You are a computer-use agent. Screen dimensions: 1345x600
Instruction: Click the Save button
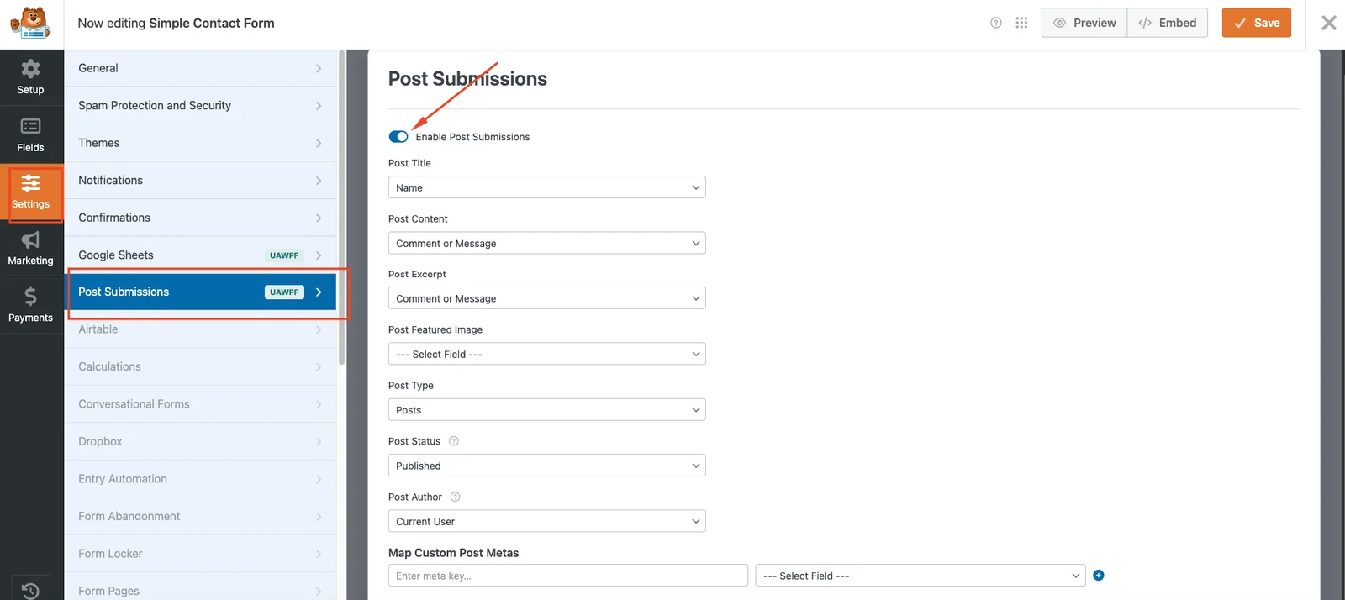coord(1256,23)
